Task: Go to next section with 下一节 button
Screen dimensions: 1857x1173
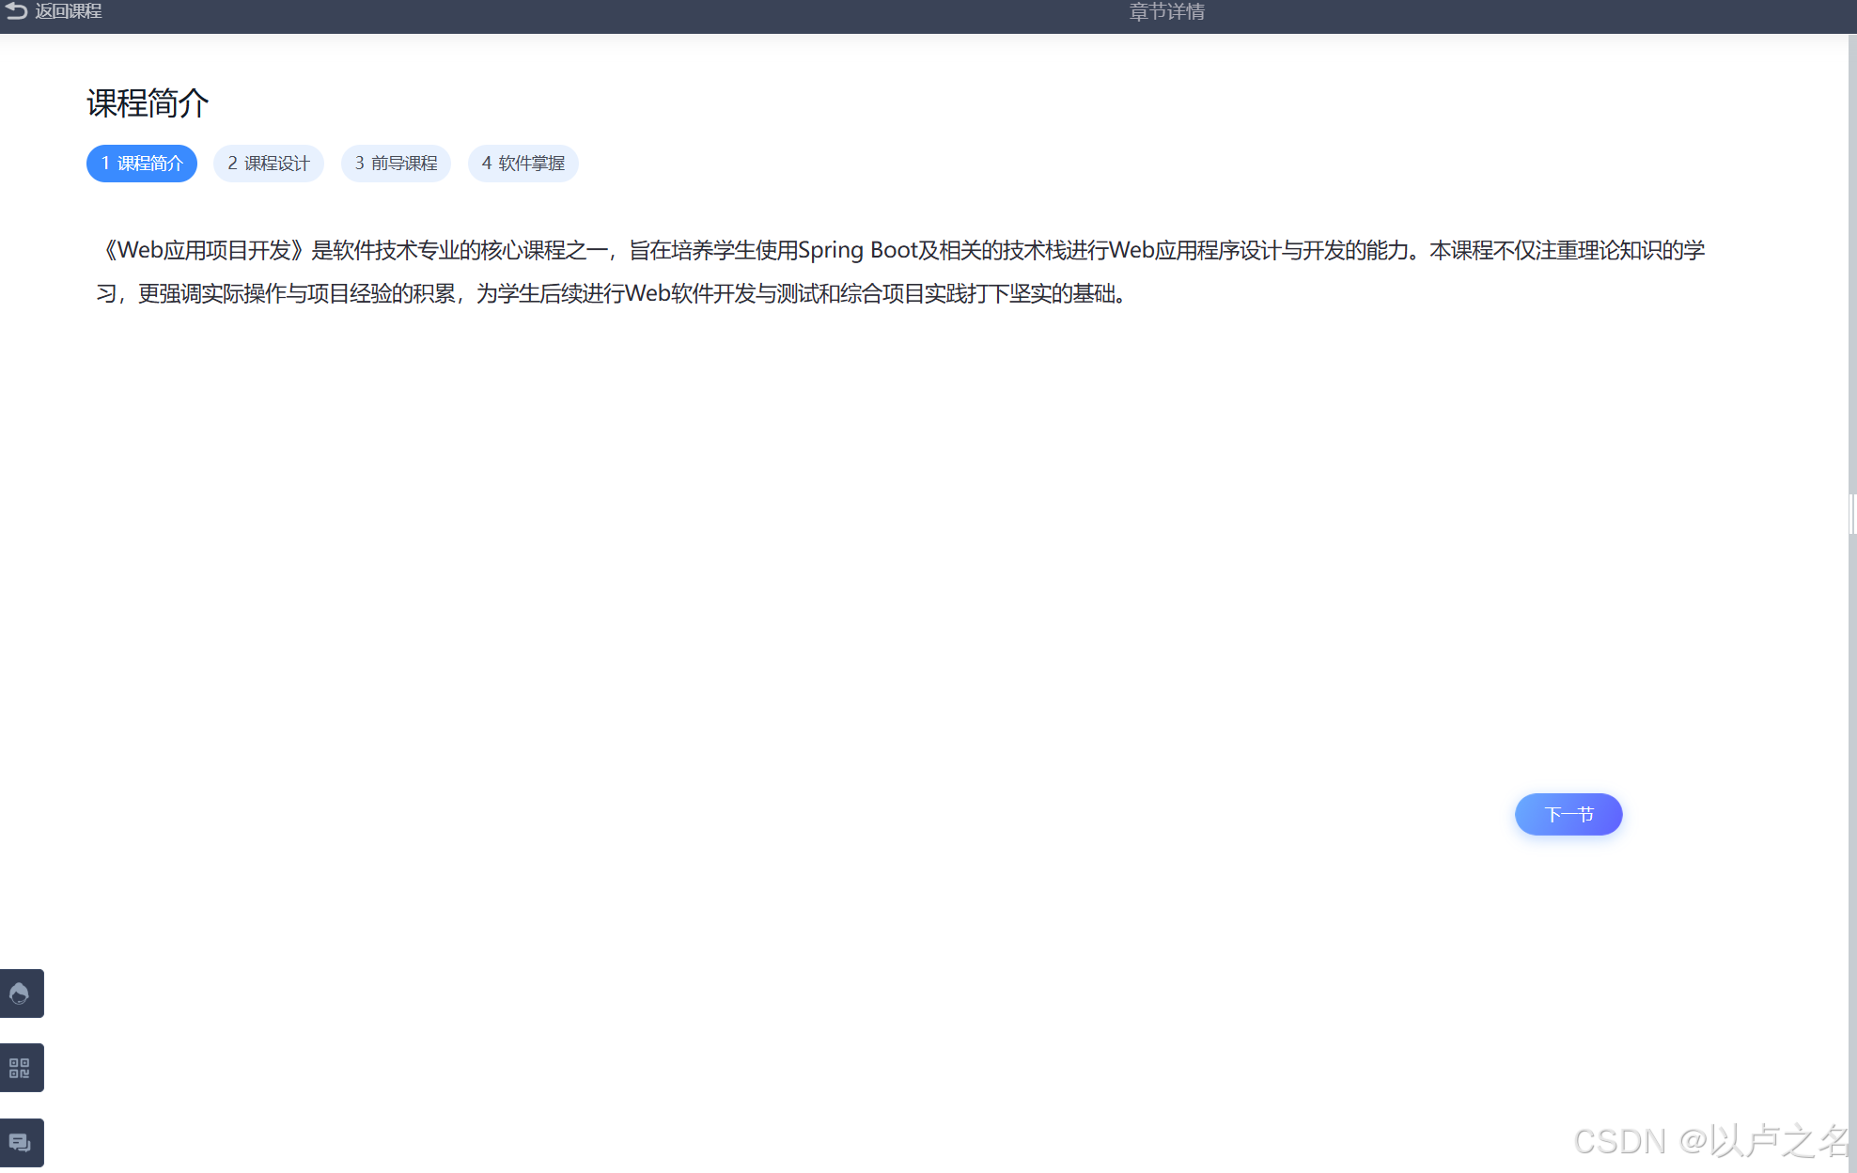Action: tap(1568, 814)
